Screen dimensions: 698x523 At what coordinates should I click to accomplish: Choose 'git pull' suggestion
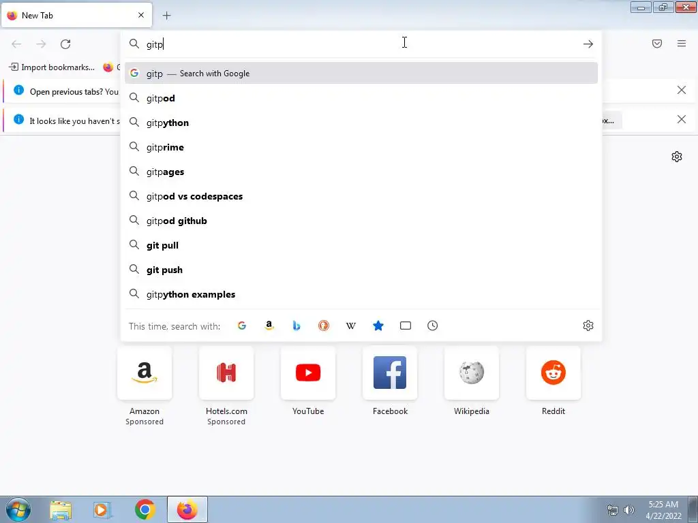tap(361, 245)
